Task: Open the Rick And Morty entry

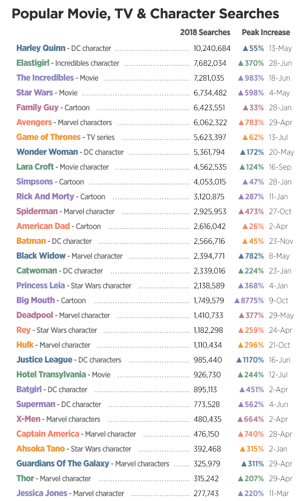Action: click(45, 196)
